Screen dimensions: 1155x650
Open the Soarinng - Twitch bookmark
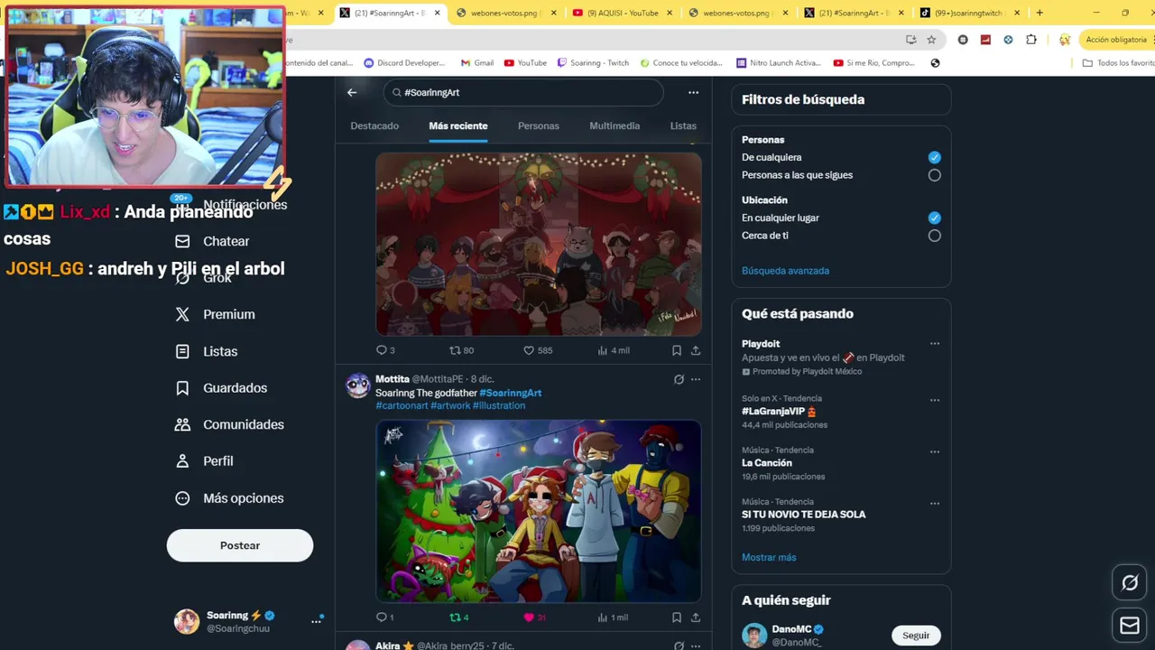[x=593, y=63]
